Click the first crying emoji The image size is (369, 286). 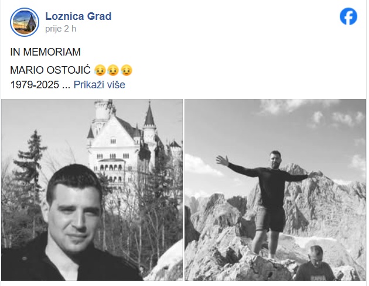(100, 70)
